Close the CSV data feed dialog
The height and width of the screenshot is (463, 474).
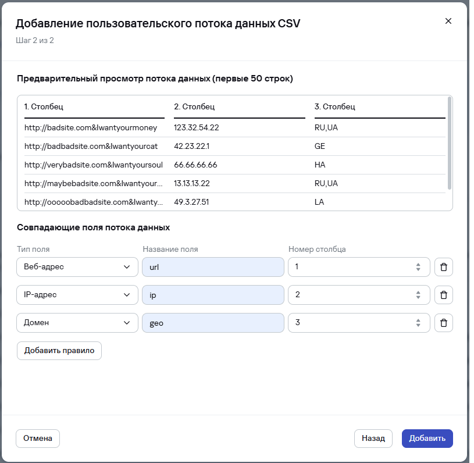click(x=448, y=21)
